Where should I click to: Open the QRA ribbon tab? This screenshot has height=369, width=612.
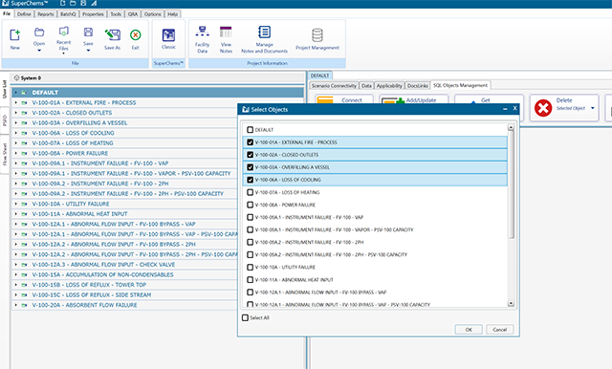click(x=133, y=14)
